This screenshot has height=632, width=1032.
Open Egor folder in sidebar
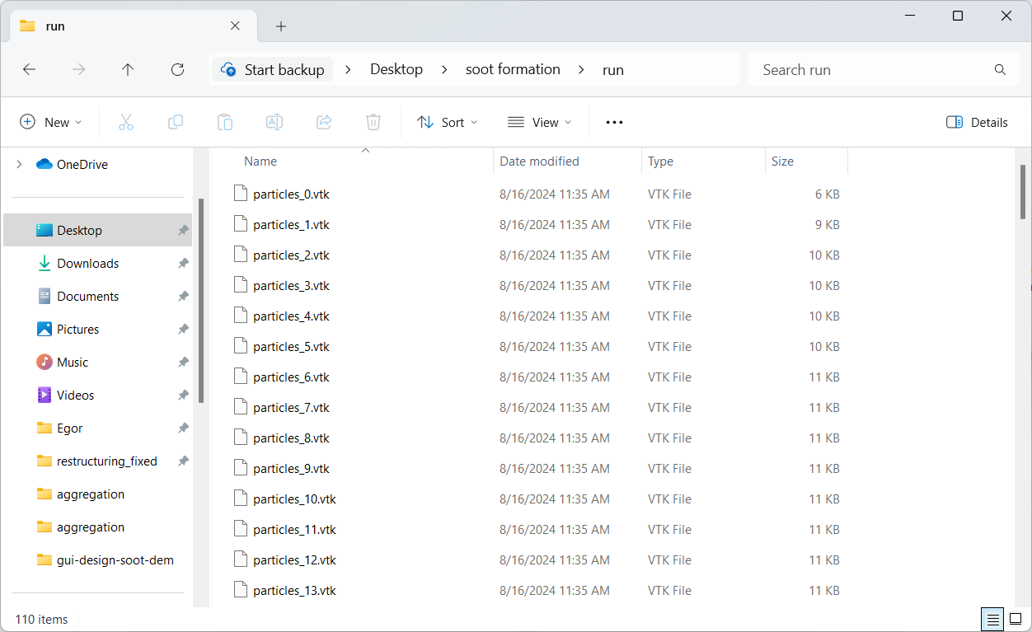pos(98,428)
